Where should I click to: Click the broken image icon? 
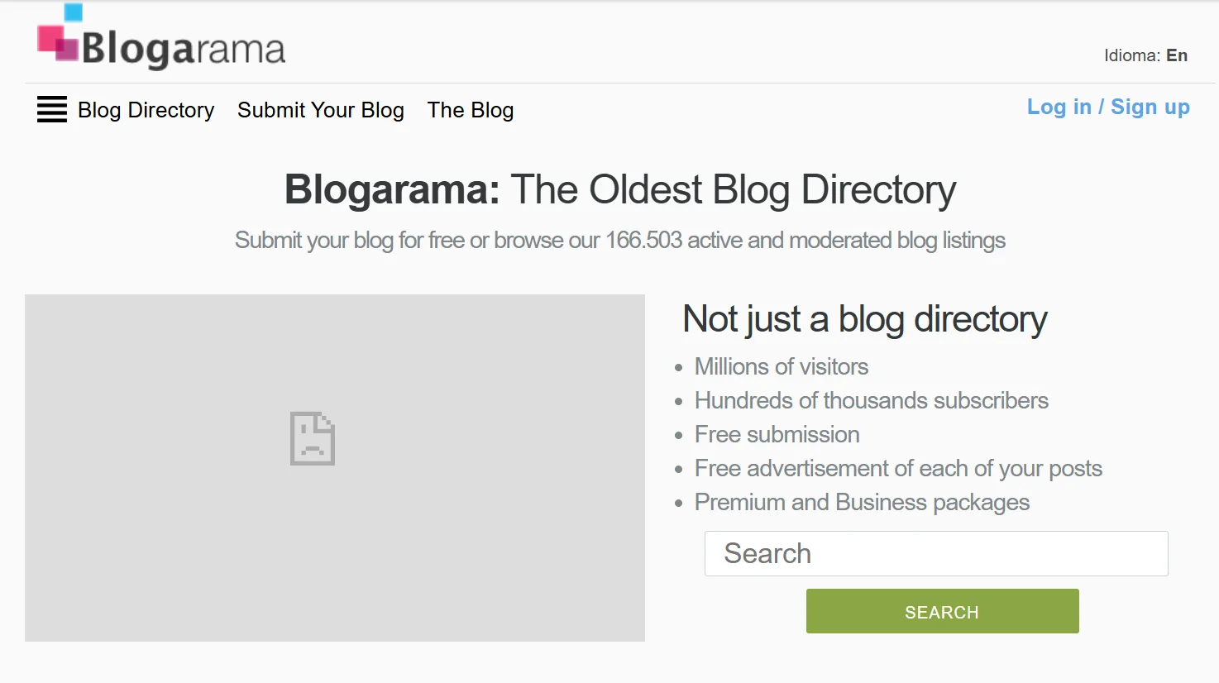tap(313, 438)
